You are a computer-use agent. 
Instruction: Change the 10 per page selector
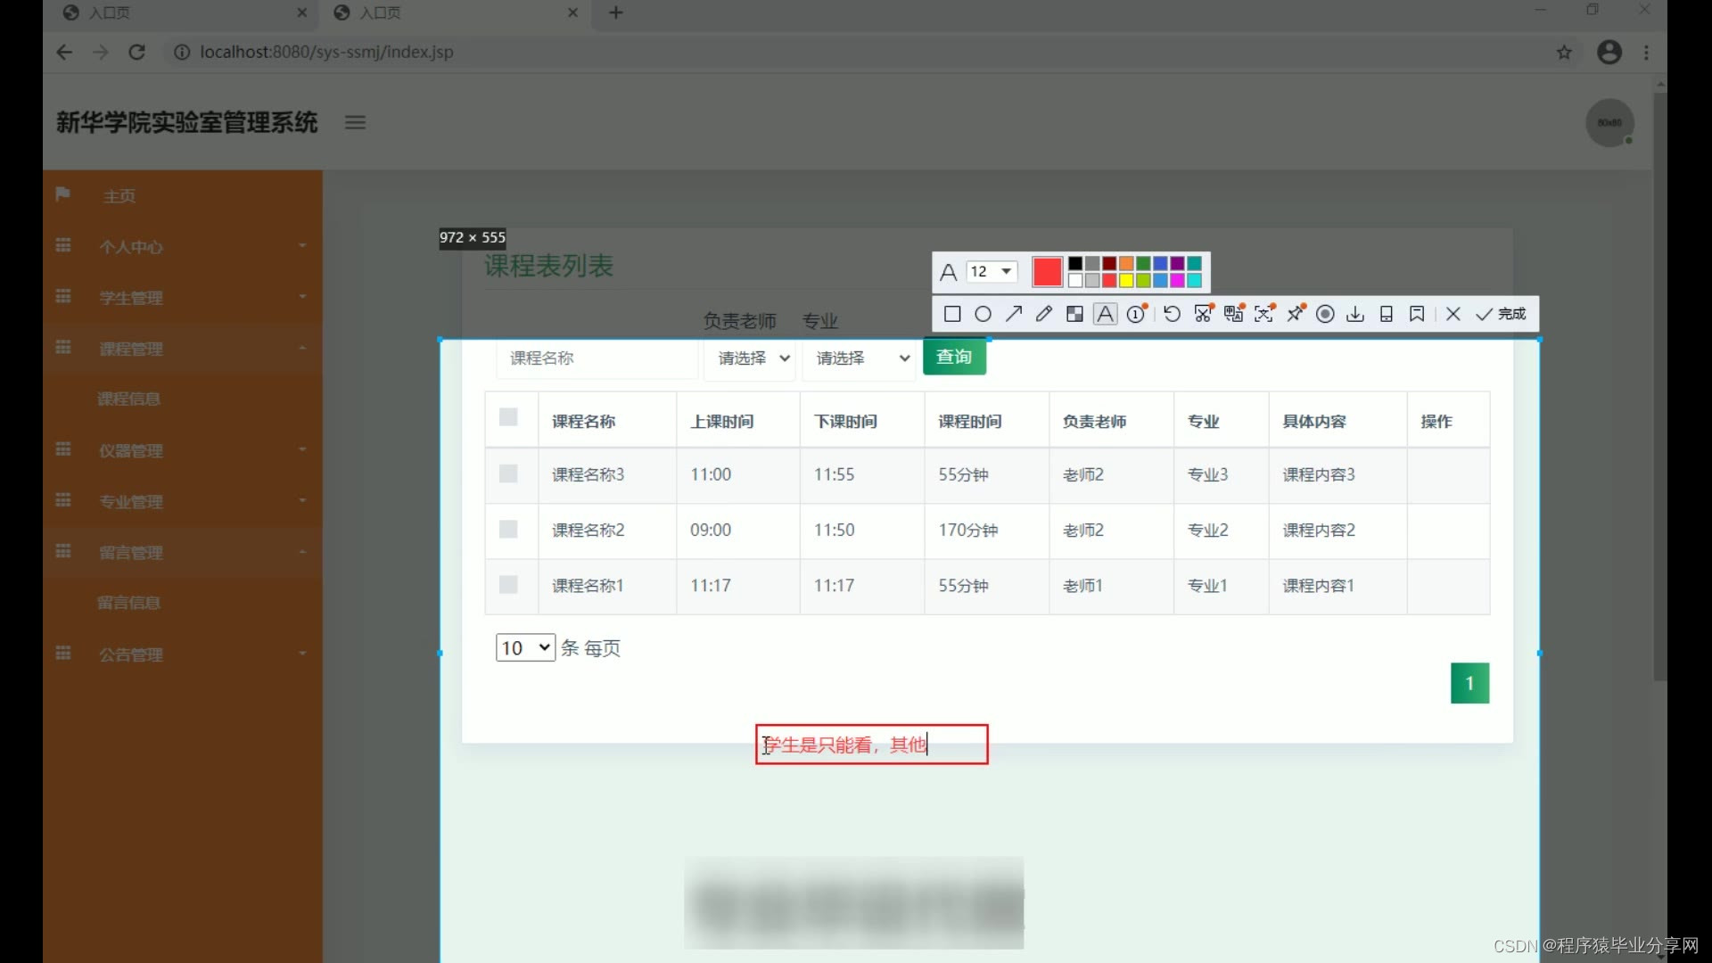tap(525, 648)
